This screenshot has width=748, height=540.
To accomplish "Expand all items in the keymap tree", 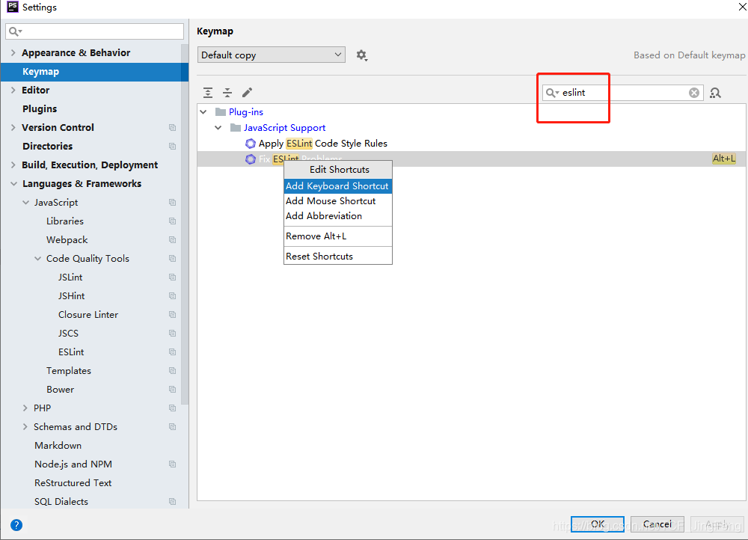I will point(208,92).
